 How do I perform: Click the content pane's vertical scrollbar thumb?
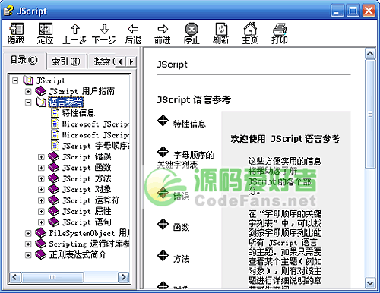click(x=370, y=114)
